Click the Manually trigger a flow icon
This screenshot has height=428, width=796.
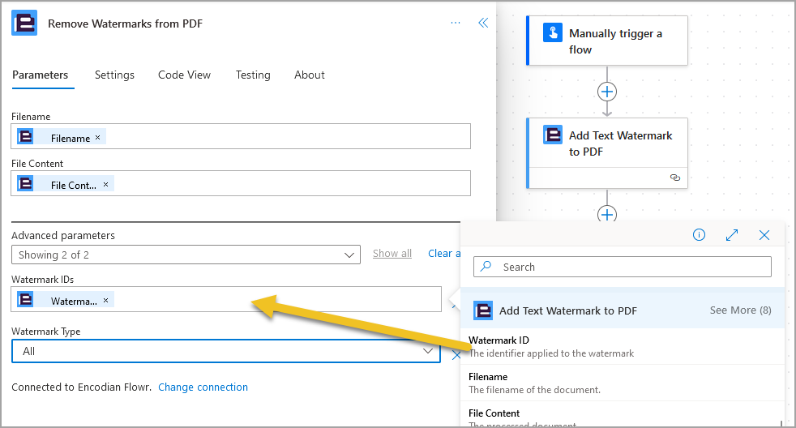[553, 32]
